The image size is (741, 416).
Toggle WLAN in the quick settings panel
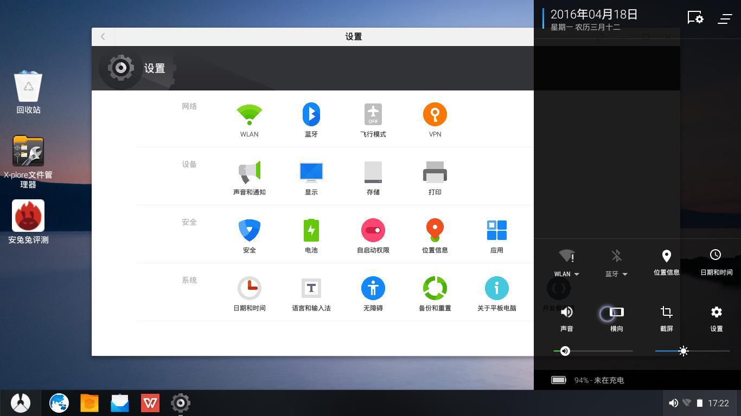(x=566, y=256)
